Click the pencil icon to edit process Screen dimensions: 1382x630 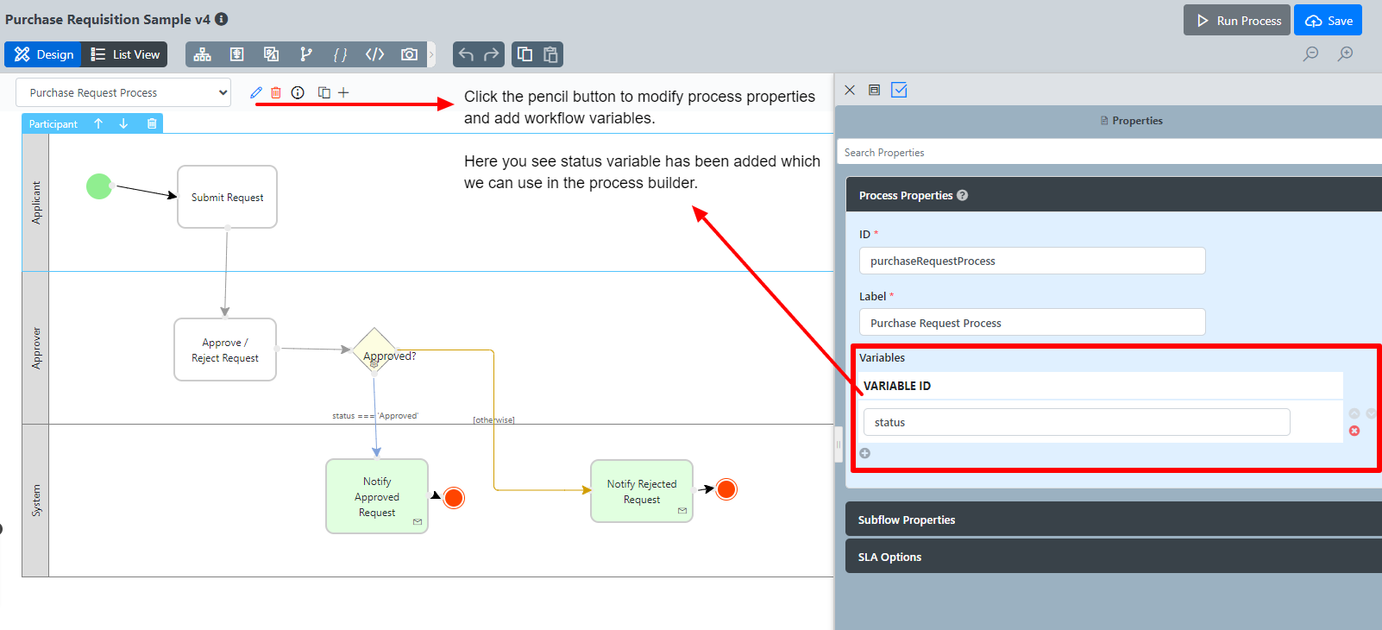(x=256, y=92)
